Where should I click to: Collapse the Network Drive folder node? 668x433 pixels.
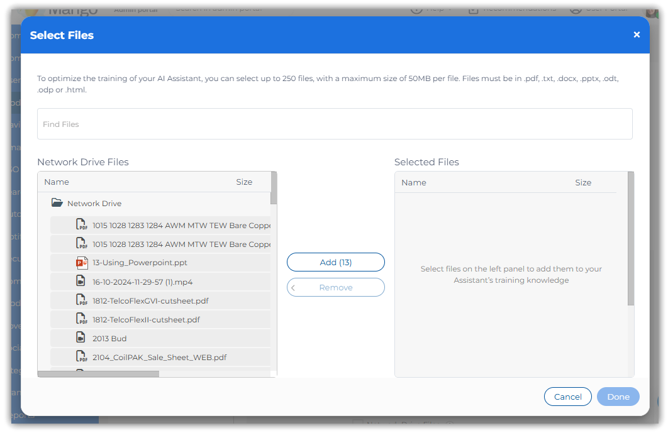[57, 203]
